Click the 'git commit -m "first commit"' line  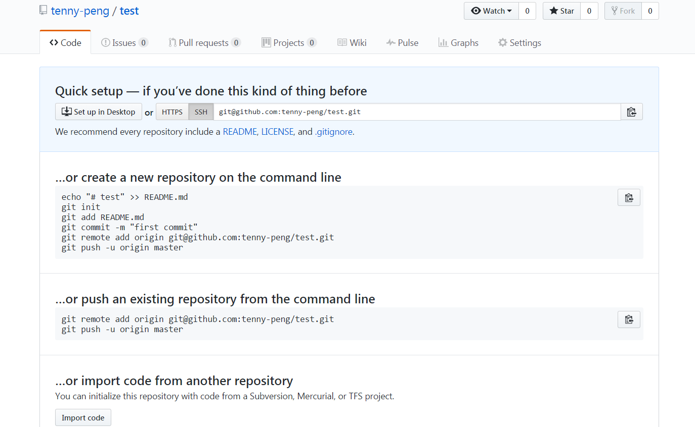coord(129,227)
